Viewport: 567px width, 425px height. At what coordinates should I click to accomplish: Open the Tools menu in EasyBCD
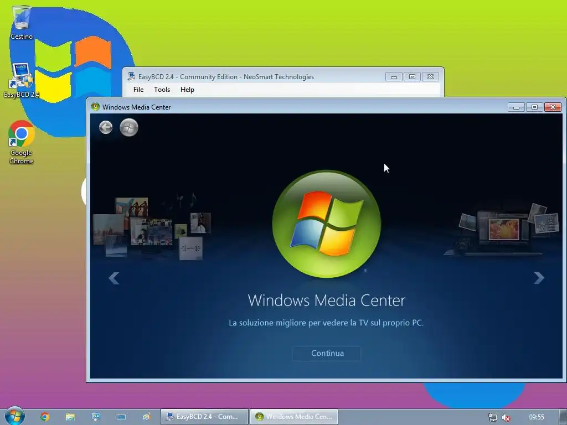[x=162, y=90]
